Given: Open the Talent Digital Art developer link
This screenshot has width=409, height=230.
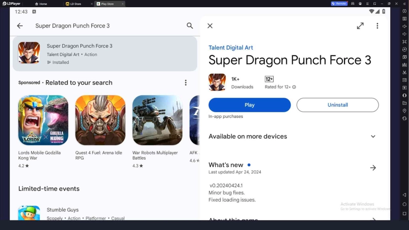Looking at the screenshot, I should point(230,48).
